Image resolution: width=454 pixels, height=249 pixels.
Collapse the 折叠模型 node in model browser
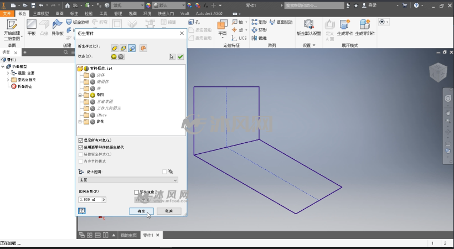(x=3, y=66)
